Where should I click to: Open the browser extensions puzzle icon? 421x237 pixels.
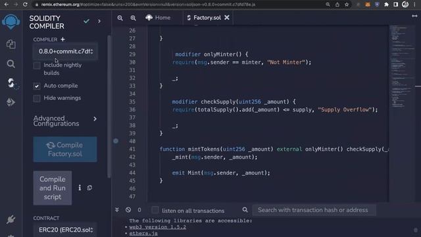(386, 5)
